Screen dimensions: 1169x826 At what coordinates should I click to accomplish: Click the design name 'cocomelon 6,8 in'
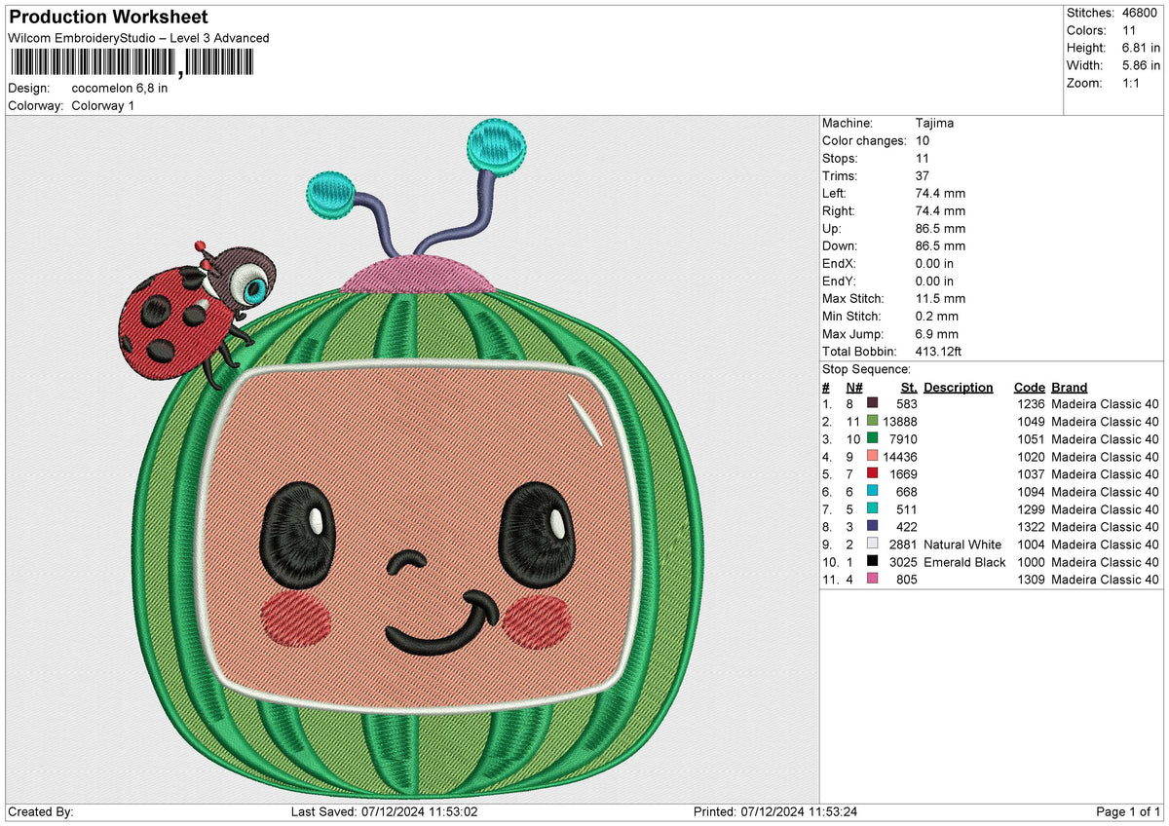pos(120,88)
